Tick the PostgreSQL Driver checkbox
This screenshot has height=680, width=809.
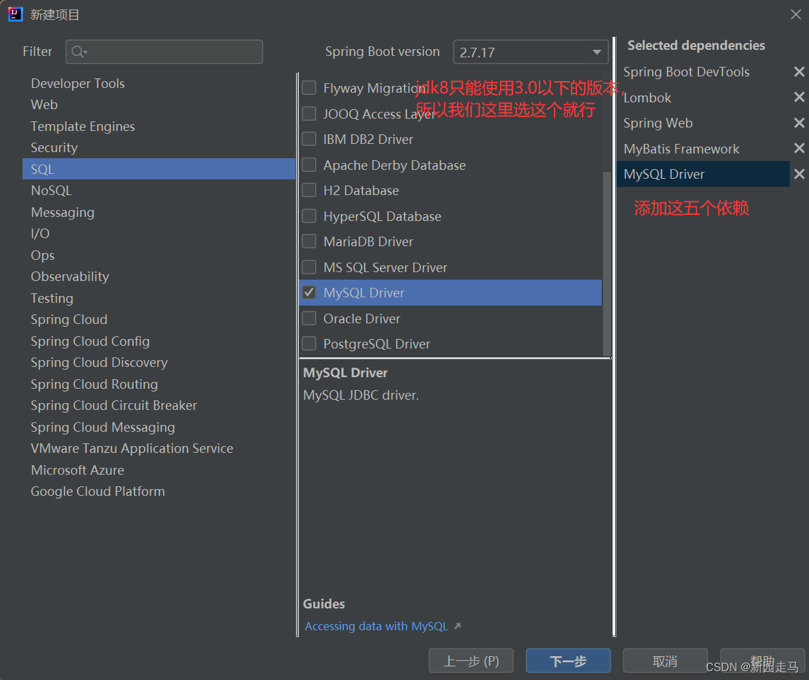pyautogui.click(x=309, y=344)
